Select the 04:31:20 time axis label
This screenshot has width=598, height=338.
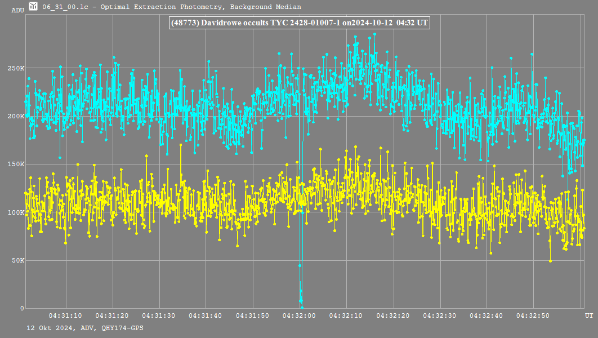112,316
